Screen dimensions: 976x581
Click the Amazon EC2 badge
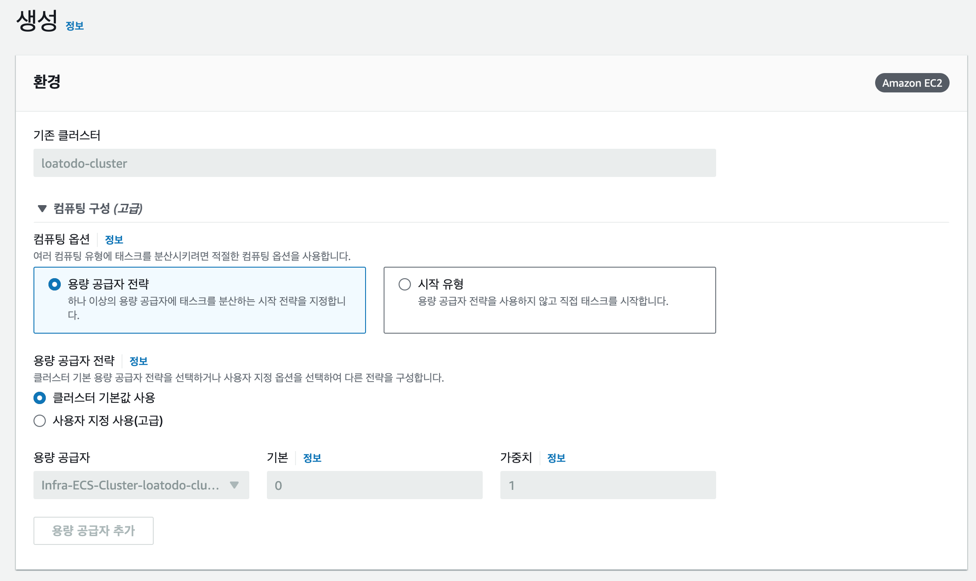click(x=912, y=83)
